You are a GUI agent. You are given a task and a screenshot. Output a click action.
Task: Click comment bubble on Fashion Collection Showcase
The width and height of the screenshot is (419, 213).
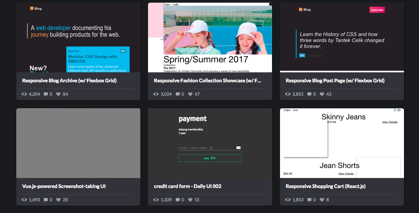click(x=177, y=94)
